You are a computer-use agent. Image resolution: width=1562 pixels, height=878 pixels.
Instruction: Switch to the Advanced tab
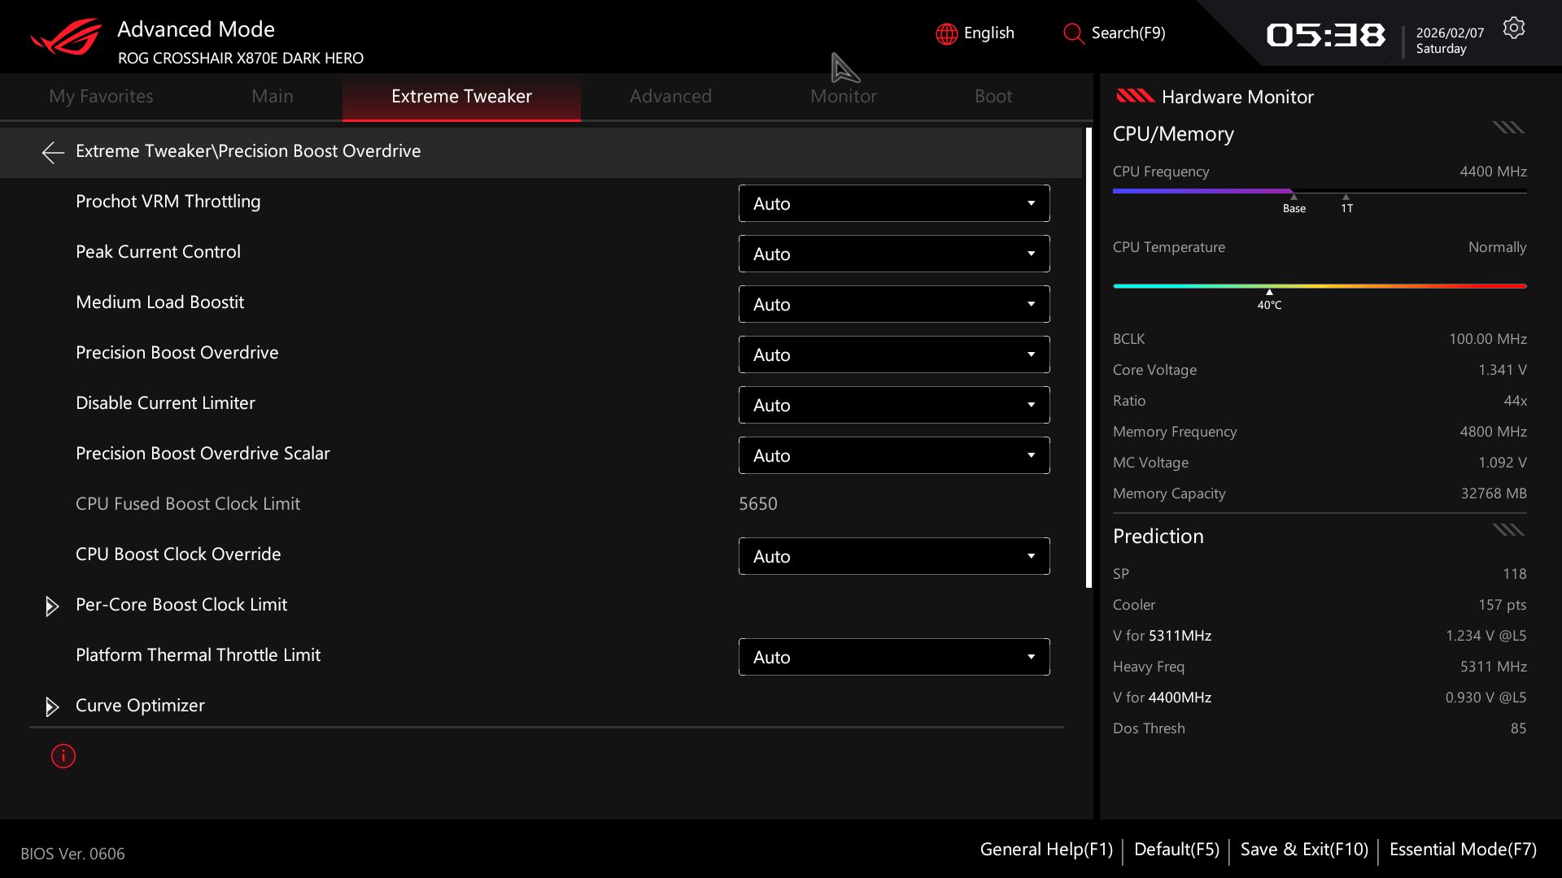point(670,96)
